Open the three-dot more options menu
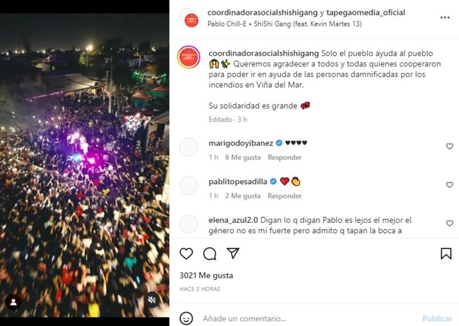 [x=445, y=18]
